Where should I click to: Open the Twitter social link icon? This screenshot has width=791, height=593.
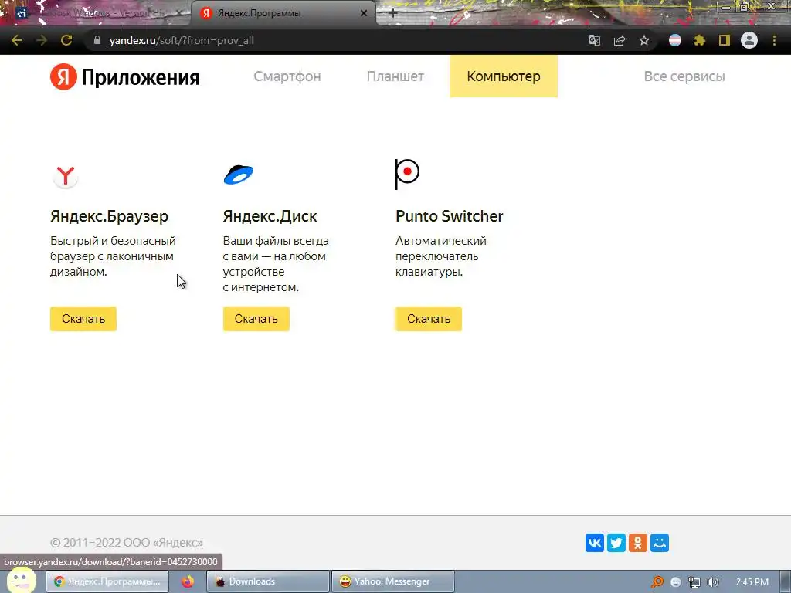tap(616, 543)
